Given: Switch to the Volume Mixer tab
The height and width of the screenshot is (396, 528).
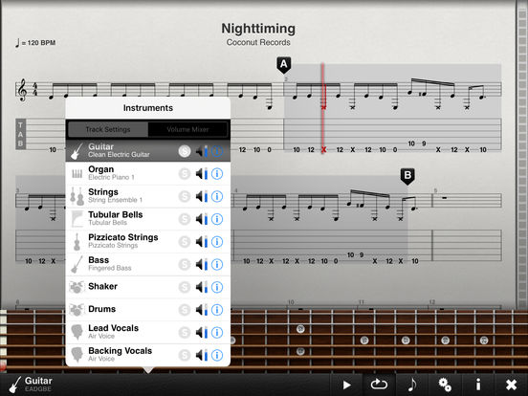Looking at the screenshot, I should coord(187,129).
